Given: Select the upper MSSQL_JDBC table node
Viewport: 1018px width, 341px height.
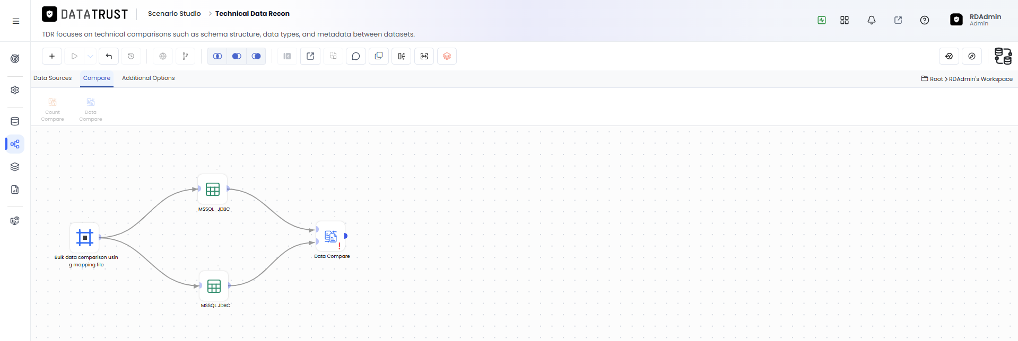Looking at the screenshot, I should tap(213, 189).
